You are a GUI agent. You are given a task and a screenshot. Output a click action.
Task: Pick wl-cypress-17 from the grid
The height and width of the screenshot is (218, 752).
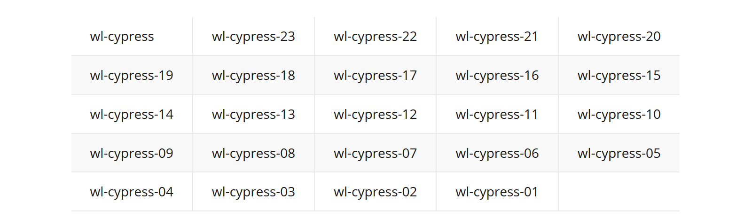click(375, 76)
